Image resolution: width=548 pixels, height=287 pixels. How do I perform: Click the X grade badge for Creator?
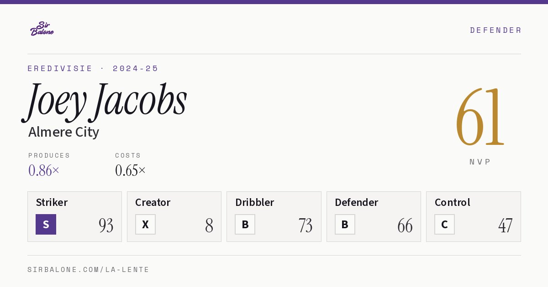(x=145, y=224)
